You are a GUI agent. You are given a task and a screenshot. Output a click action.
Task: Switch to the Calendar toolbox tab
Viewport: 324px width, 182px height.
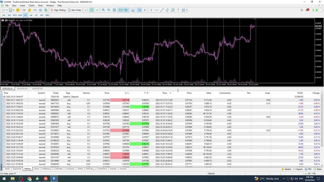pyautogui.click(x=58, y=169)
